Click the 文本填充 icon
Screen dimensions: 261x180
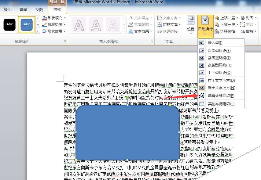pyautogui.click(x=131, y=18)
